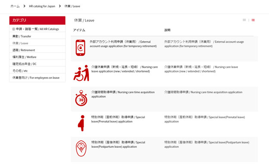Click the External account usage description text
Image resolution: width=269 pixels, height=165 pixels.
point(204,44)
